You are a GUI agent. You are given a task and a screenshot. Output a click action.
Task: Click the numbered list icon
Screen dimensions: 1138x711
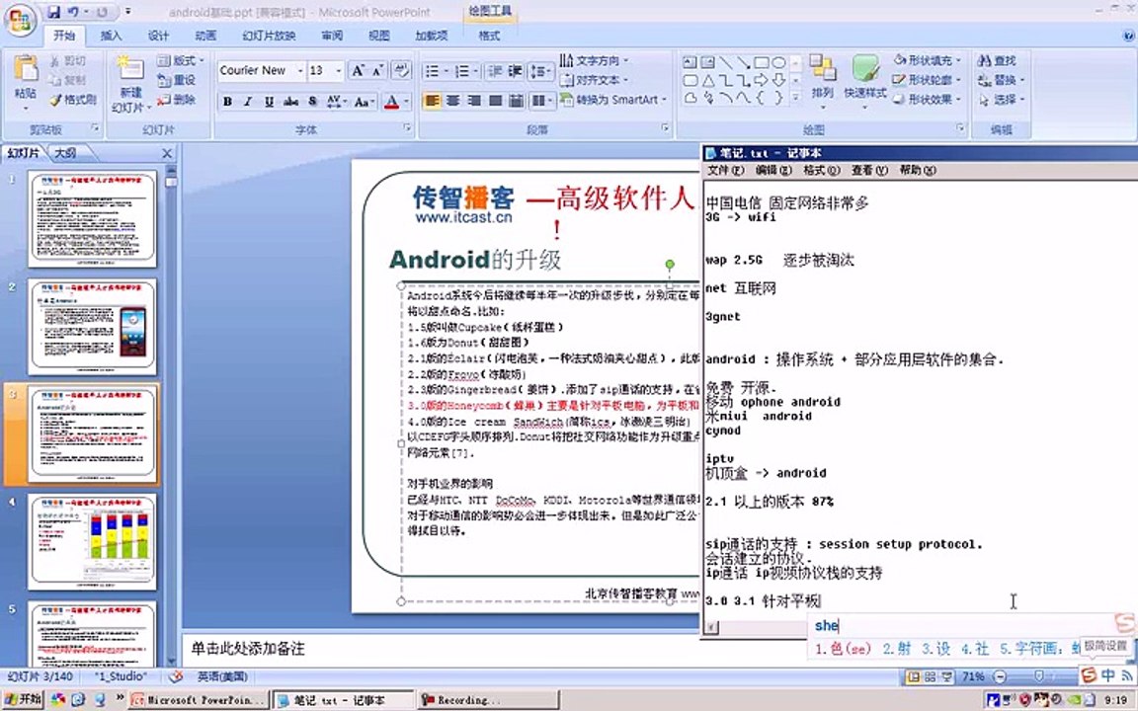(461, 70)
